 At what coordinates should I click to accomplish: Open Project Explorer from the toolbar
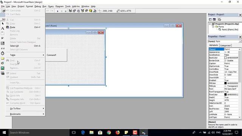pyautogui.click(x=70, y=11)
